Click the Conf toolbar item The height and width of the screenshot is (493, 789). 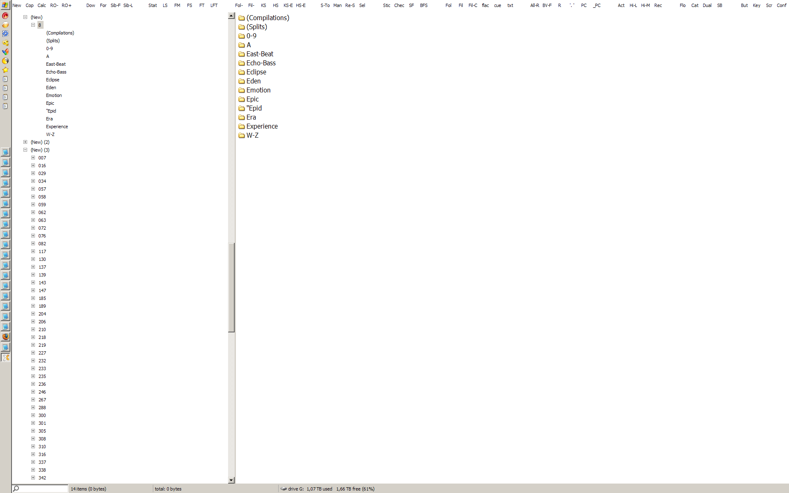[x=781, y=5]
